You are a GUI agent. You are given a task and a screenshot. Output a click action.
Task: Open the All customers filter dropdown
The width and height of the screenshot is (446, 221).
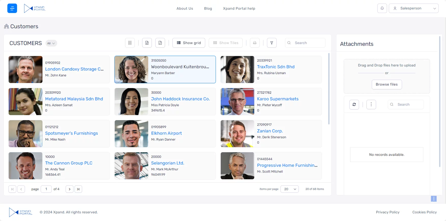point(51,43)
